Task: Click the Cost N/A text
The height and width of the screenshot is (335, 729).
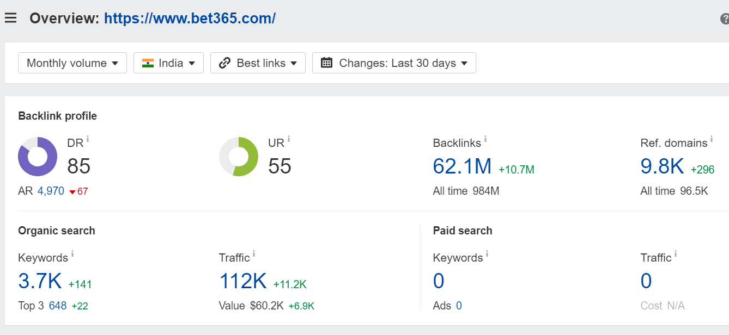Action: [x=663, y=306]
